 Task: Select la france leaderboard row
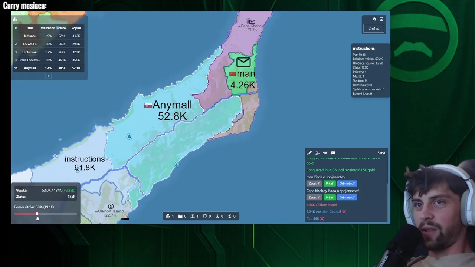tap(48, 36)
